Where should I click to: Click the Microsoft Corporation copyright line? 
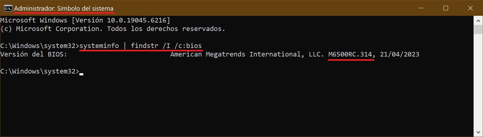click(x=113, y=29)
